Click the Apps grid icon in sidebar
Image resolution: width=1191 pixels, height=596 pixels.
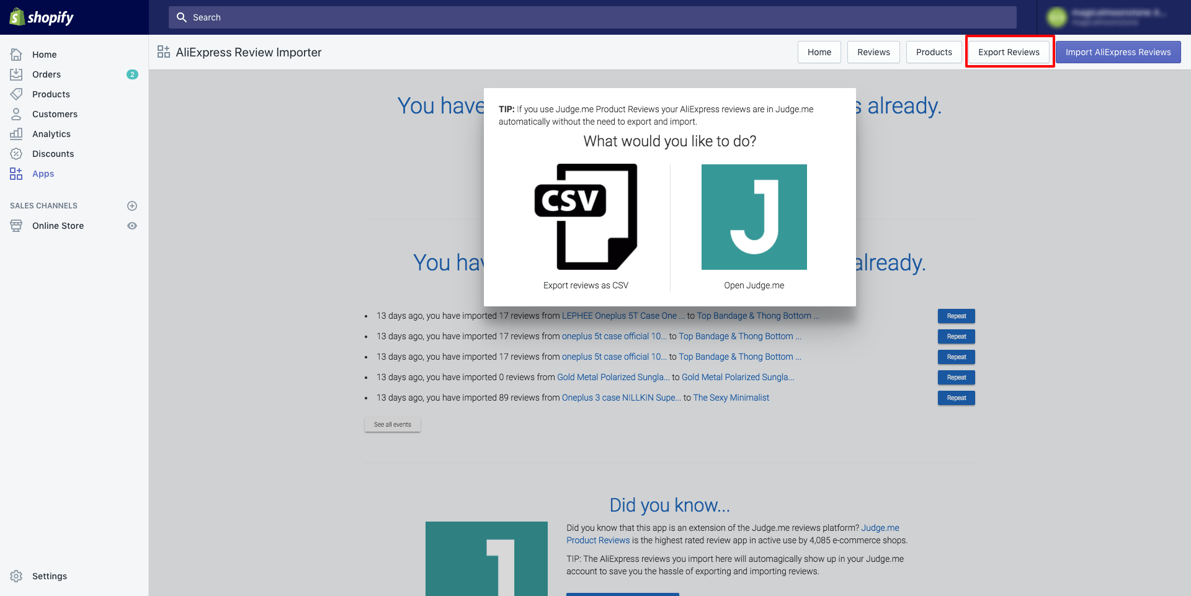[x=16, y=174]
